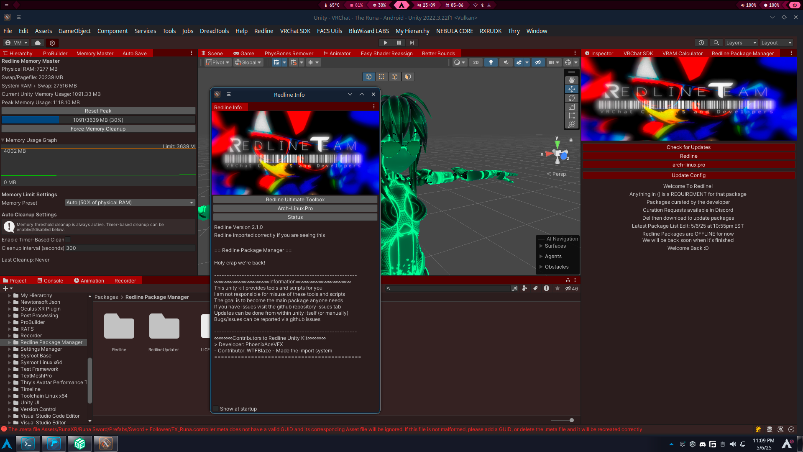Click the third wireframe cube icon in overlay
Image resolution: width=803 pixels, height=452 pixels.
pyautogui.click(x=395, y=77)
